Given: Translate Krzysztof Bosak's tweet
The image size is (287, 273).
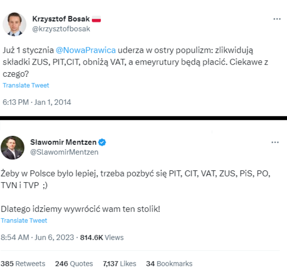Looking at the screenshot, I should (x=26, y=85).
